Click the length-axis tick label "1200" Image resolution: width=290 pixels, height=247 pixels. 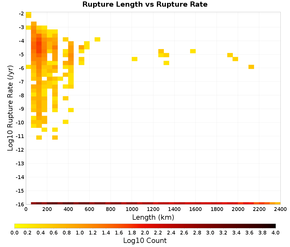tap(153, 209)
